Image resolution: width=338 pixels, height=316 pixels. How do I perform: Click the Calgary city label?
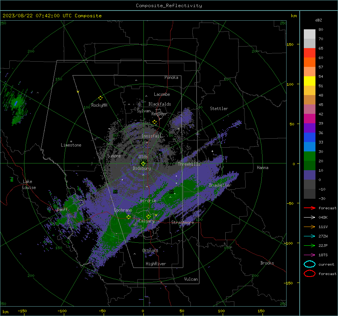(146, 221)
